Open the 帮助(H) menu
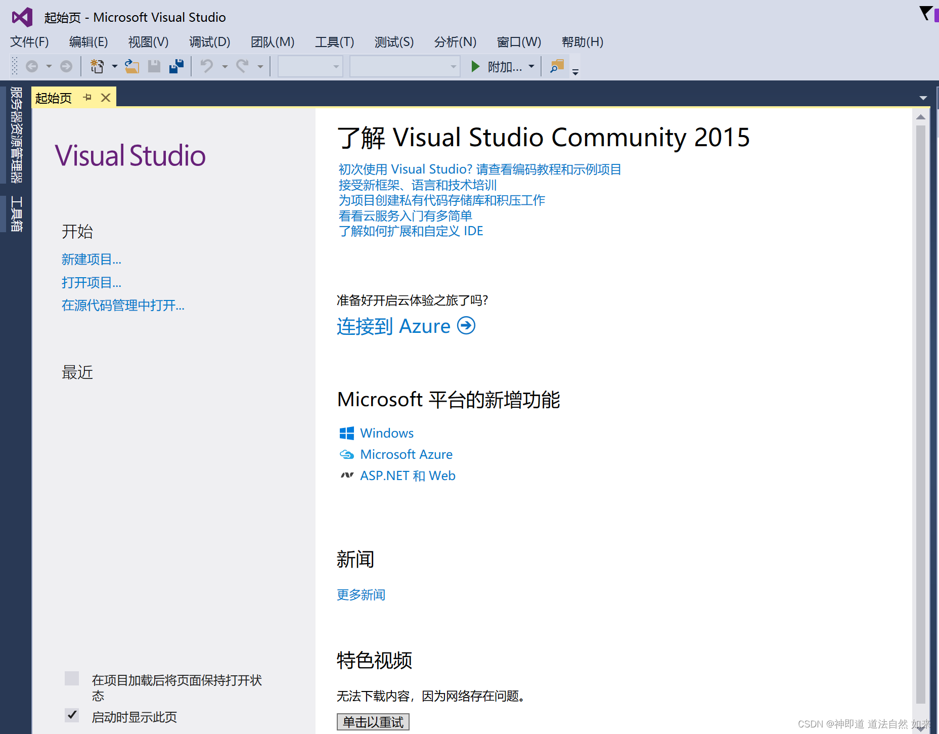939x734 pixels. (583, 42)
